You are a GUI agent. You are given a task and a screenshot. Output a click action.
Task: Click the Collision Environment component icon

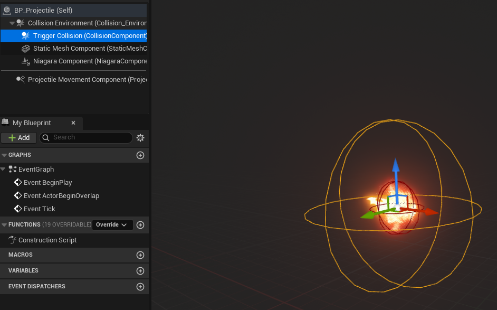coord(20,23)
